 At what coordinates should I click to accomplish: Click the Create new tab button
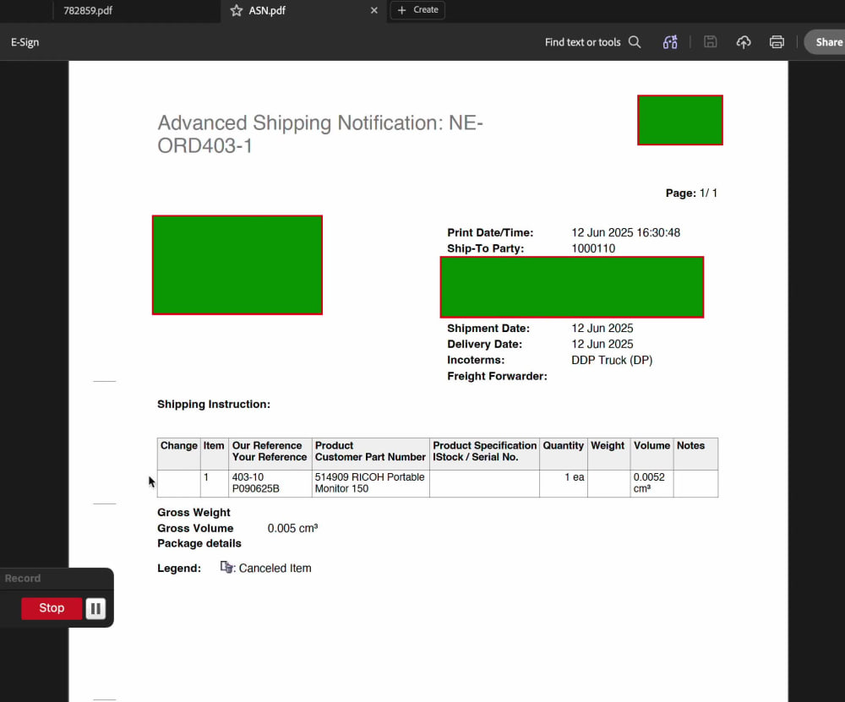click(417, 10)
